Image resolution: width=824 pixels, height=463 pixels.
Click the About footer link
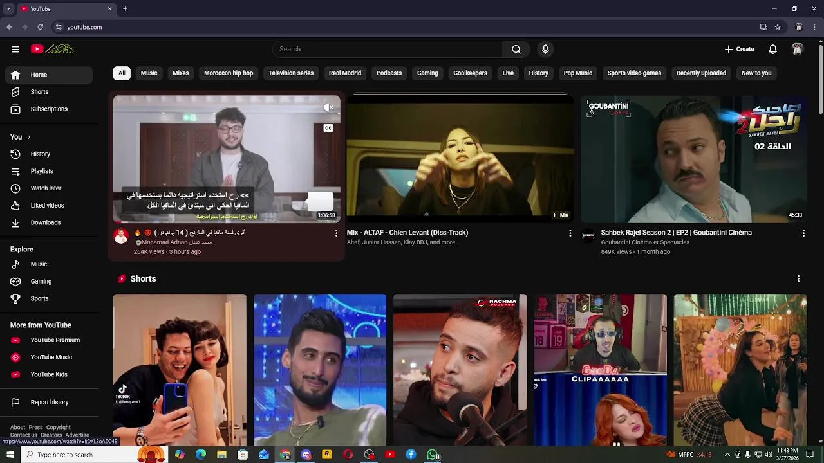[x=17, y=427]
